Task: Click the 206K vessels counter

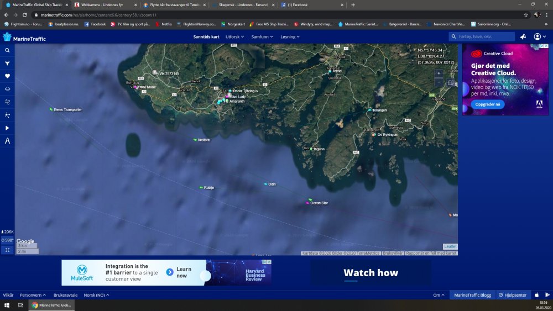Action: click(7, 232)
